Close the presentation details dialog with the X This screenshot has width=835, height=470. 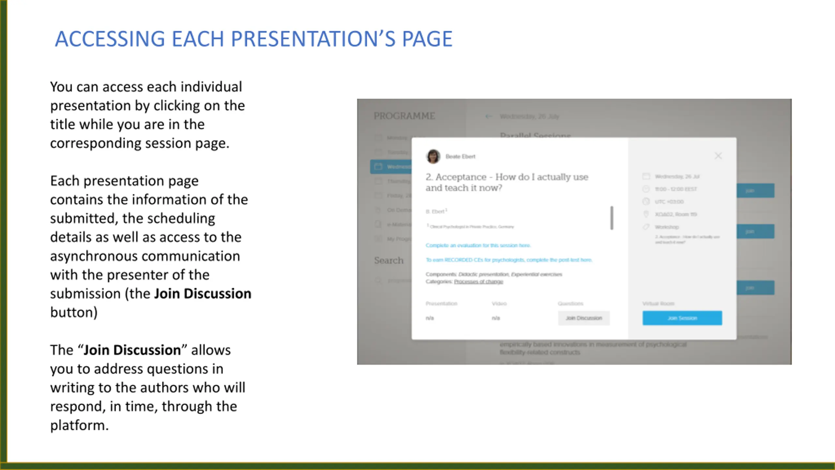click(x=718, y=156)
